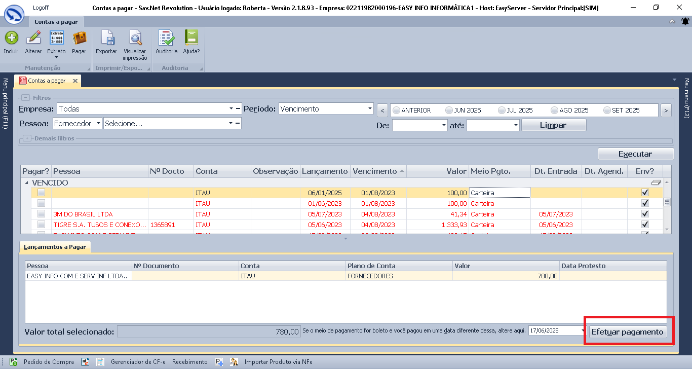Click the Efetuar pagamento button
692x369 pixels.
[x=628, y=331]
